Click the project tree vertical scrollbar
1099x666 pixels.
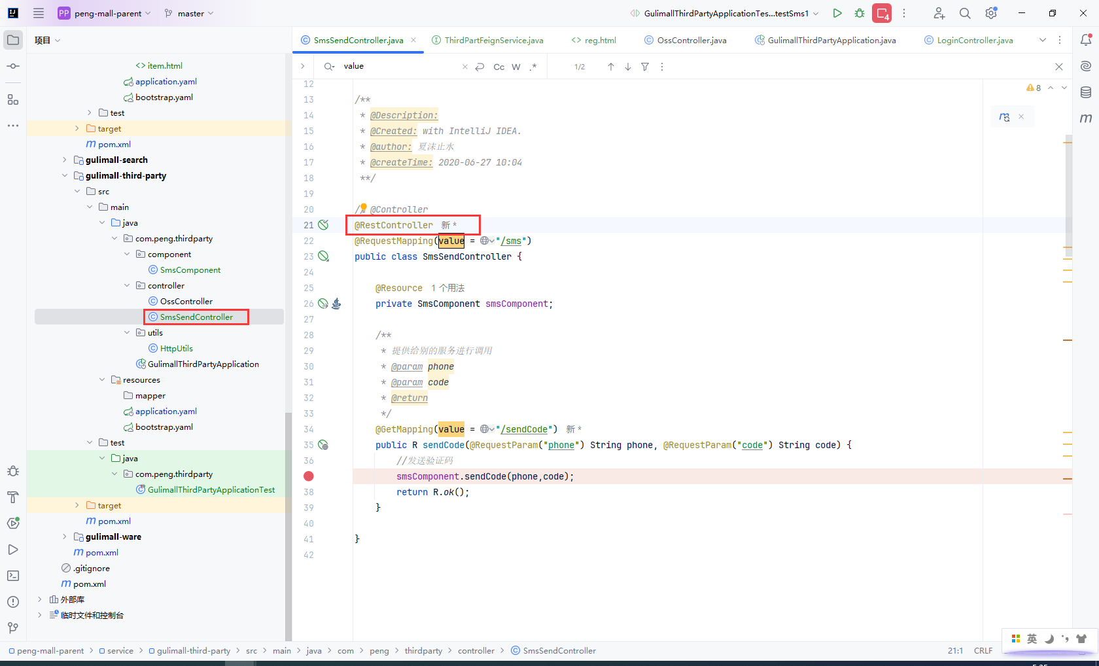pyautogui.click(x=288, y=527)
